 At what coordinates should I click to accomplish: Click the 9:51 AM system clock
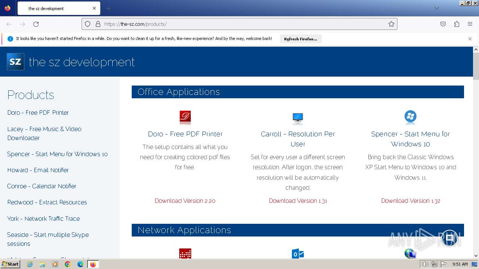460,264
